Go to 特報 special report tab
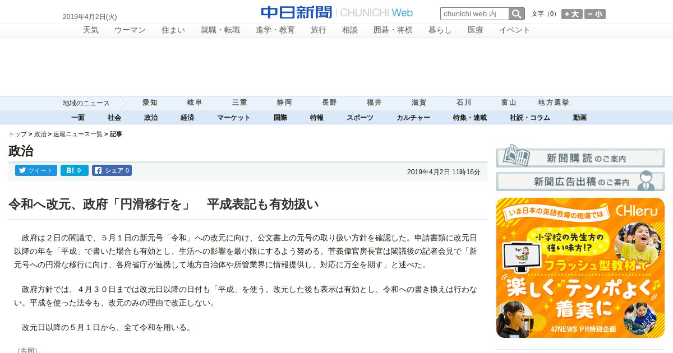Image resolution: width=673 pixels, height=353 pixels. [317, 118]
